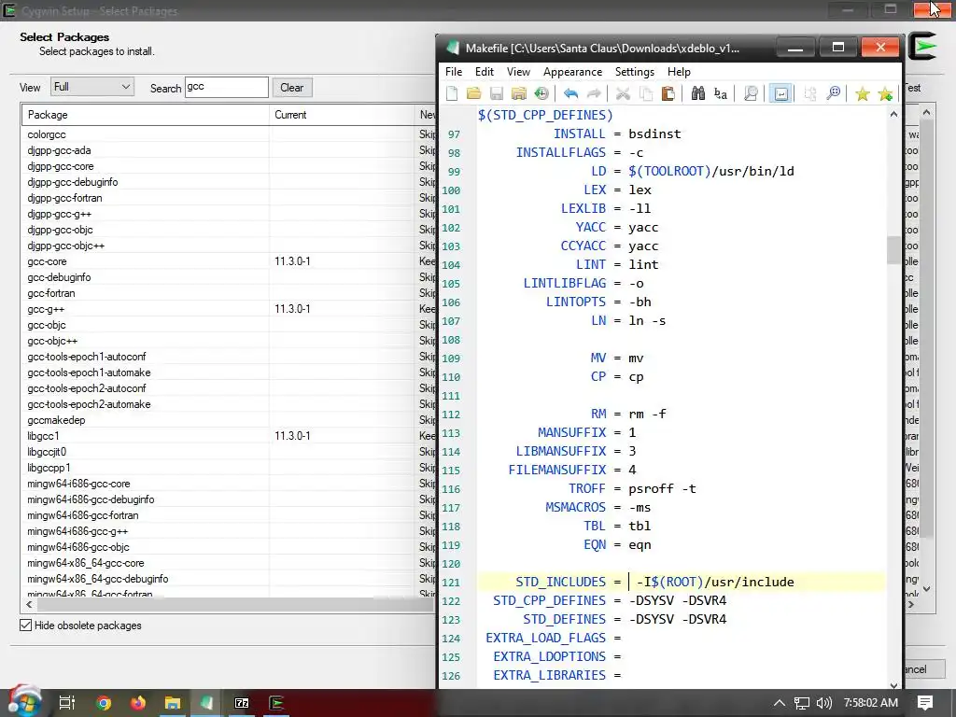The height and width of the screenshot is (717, 956).
Task: Click the editor vertical scrollbar thumb
Action: (x=893, y=250)
